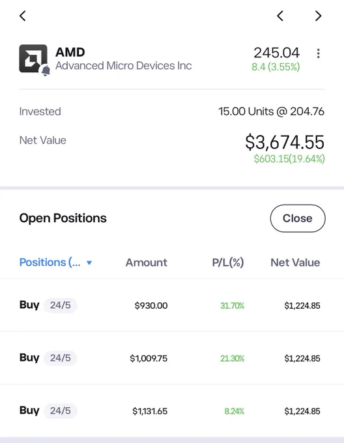Go back using the top-left arrow

tap(23, 16)
